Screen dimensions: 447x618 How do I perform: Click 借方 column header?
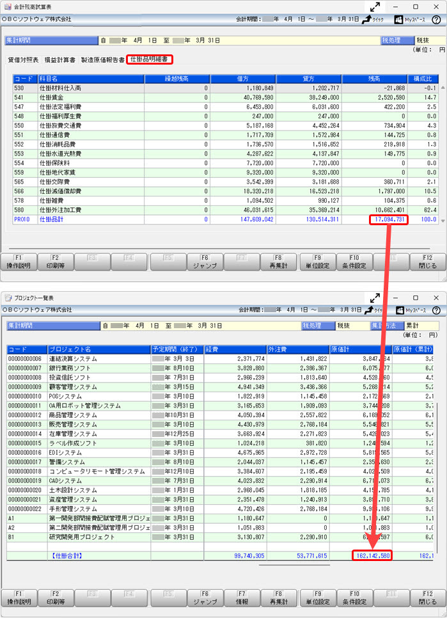pyautogui.click(x=242, y=79)
